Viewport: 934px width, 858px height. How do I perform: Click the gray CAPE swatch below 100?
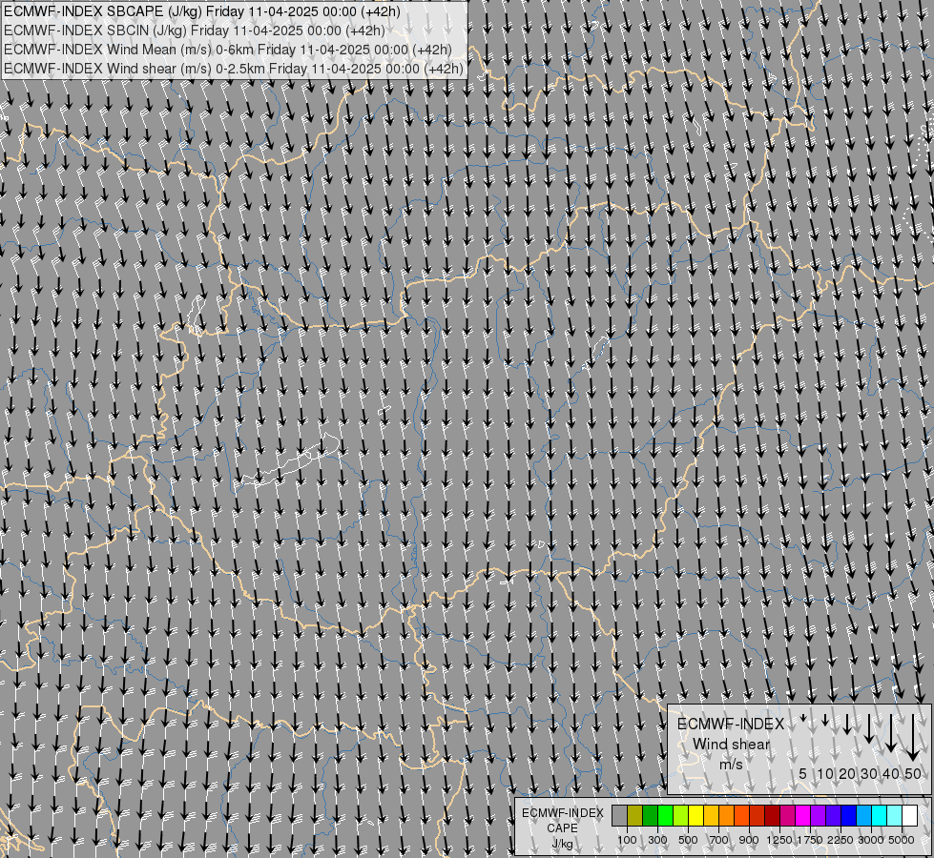[619, 816]
